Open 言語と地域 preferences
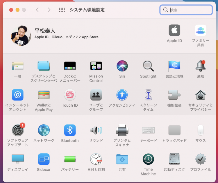 [x=174, y=66]
